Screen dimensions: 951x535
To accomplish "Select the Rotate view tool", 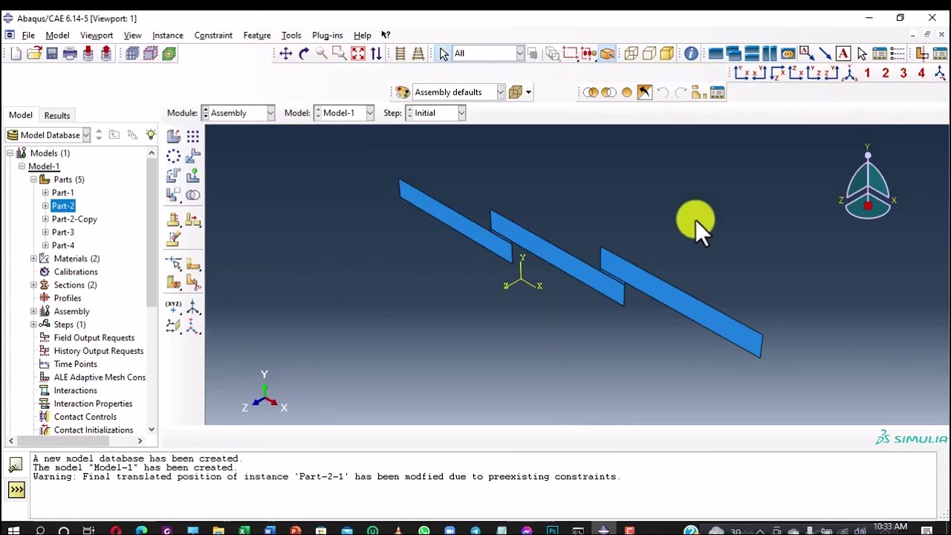I will [303, 53].
